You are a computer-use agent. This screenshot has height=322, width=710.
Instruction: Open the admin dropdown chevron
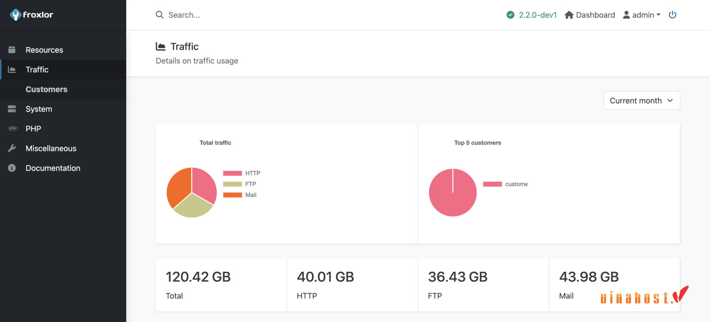658,15
